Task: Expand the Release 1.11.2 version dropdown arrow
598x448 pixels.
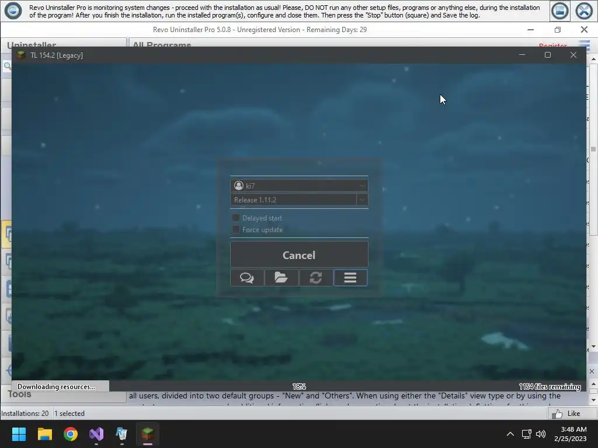Action: click(362, 199)
